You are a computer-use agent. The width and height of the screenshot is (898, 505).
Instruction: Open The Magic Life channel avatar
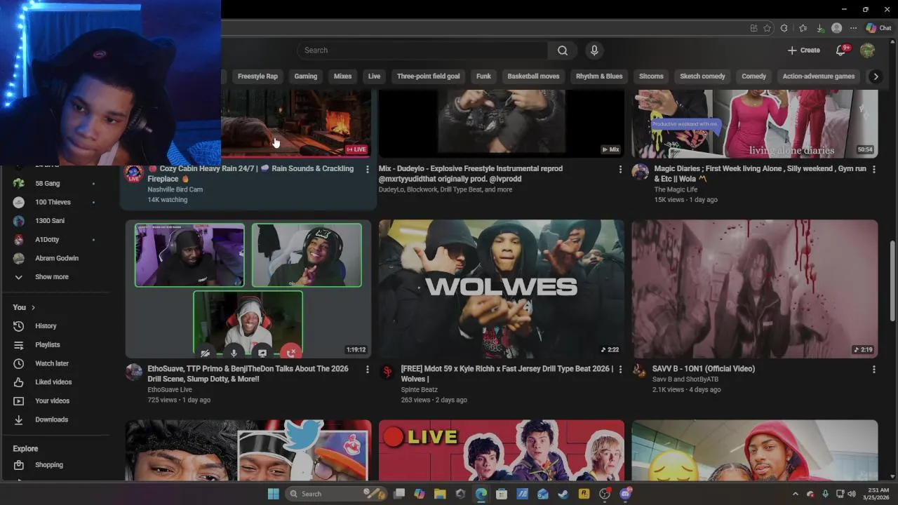(x=640, y=172)
